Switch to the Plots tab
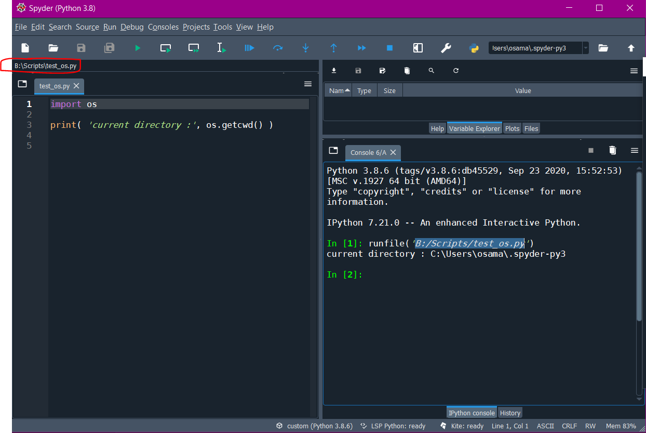Viewport: 646px width, 433px height. tap(512, 128)
